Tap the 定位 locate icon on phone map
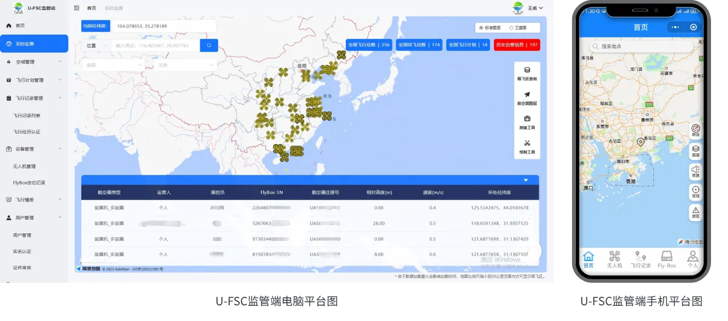The width and height of the screenshot is (728, 321). point(696,191)
